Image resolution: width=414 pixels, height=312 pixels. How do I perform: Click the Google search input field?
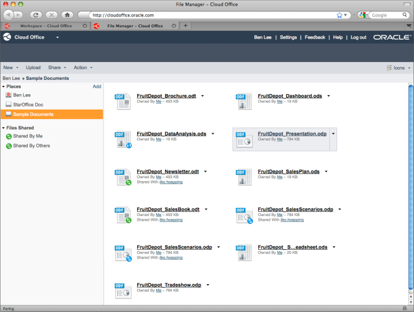[387, 15]
